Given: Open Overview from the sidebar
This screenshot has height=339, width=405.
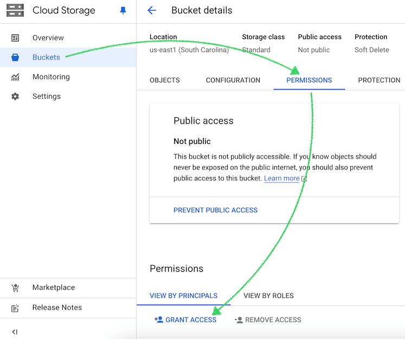Looking at the screenshot, I should pyautogui.click(x=48, y=38).
